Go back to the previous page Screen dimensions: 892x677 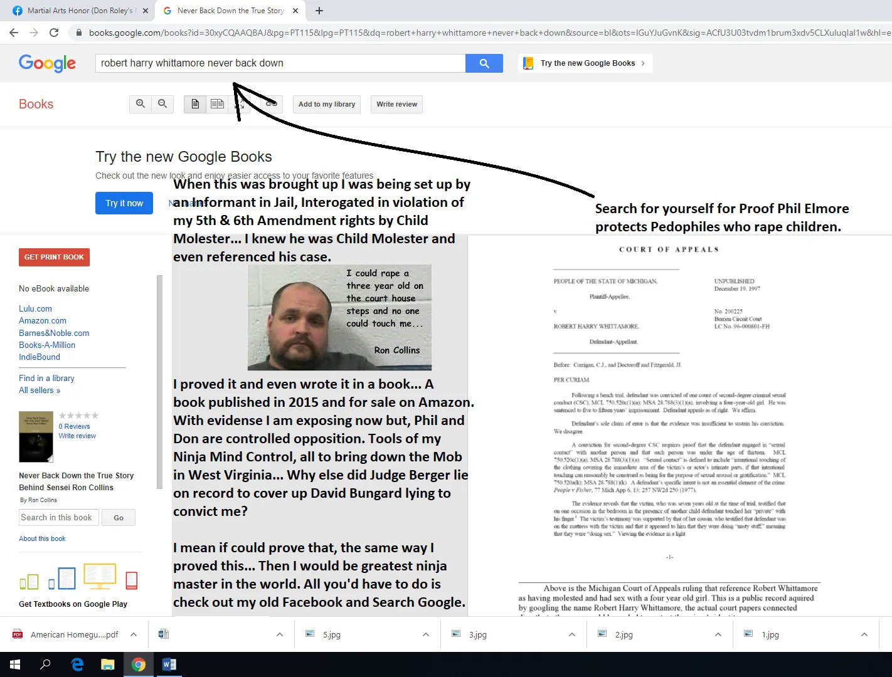pos(14,33)
